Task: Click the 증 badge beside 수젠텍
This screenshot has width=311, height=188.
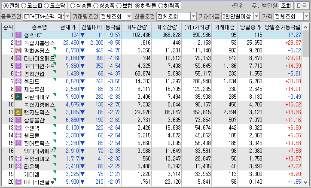Action: [x=18, y=128]
